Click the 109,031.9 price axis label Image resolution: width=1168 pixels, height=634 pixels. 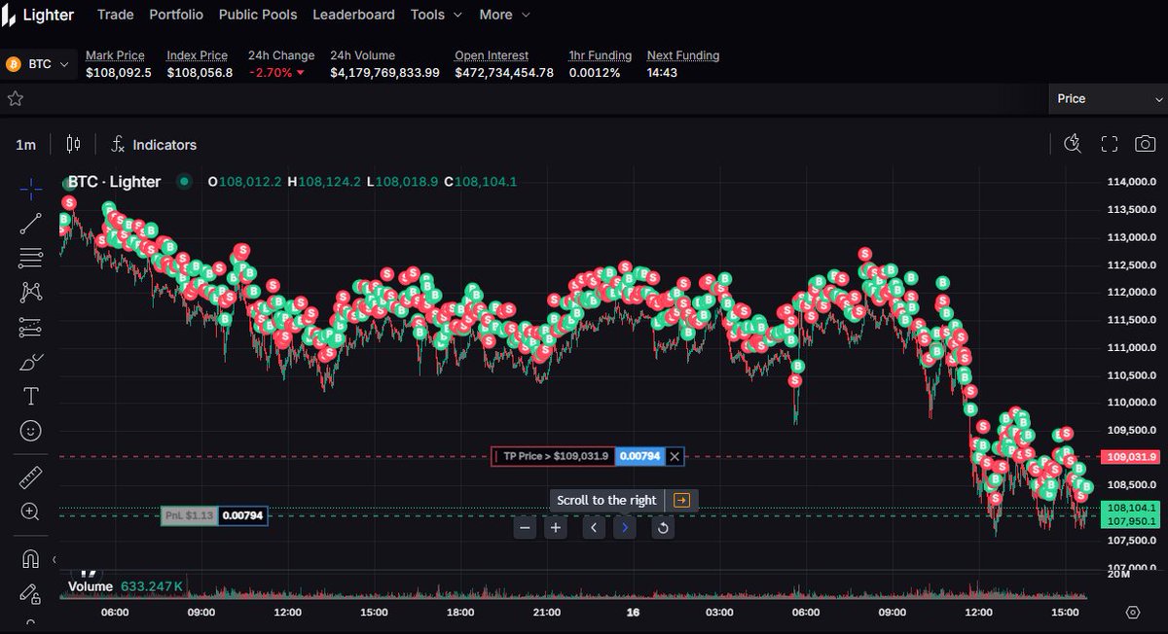point(1132,456)
